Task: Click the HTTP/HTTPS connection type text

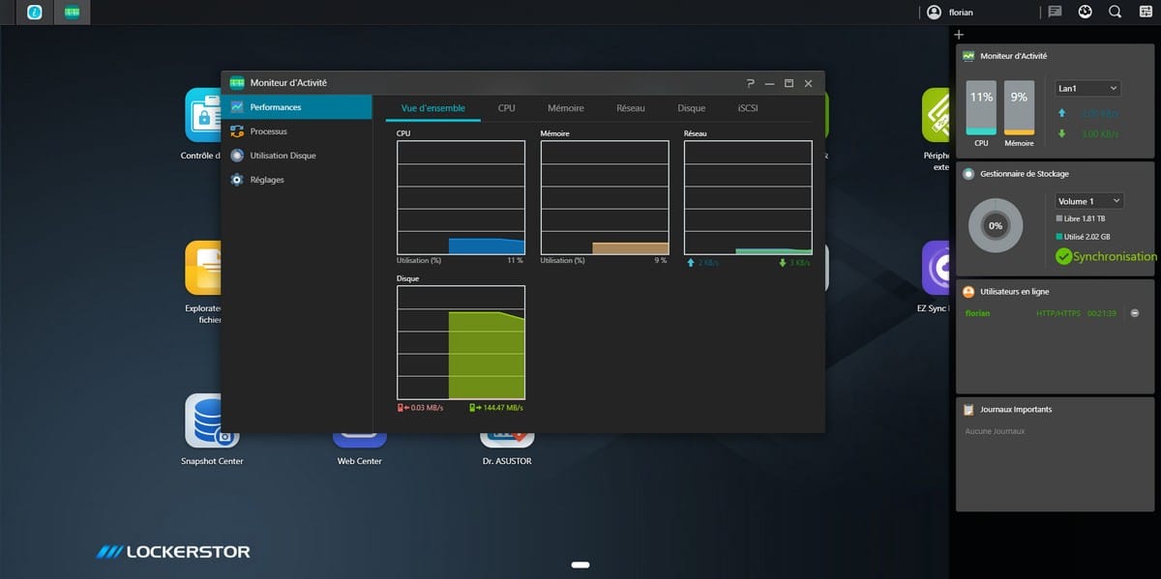Action: (x=1057, y=313)
